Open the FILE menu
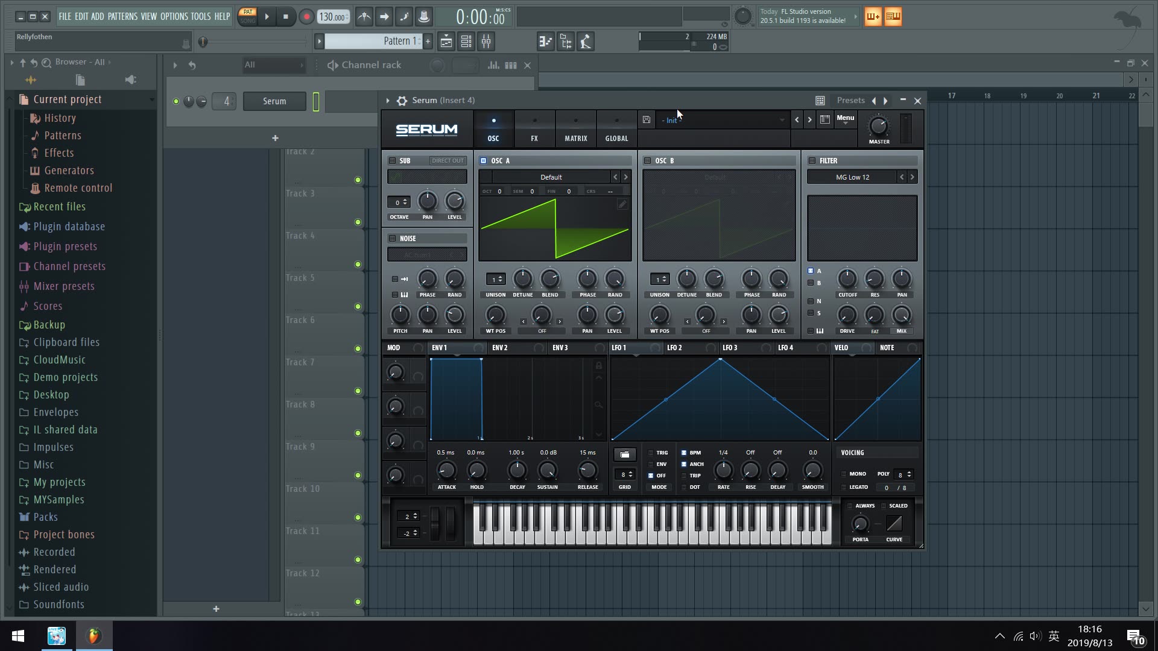 pyautogui.click(x=65, y=17)
